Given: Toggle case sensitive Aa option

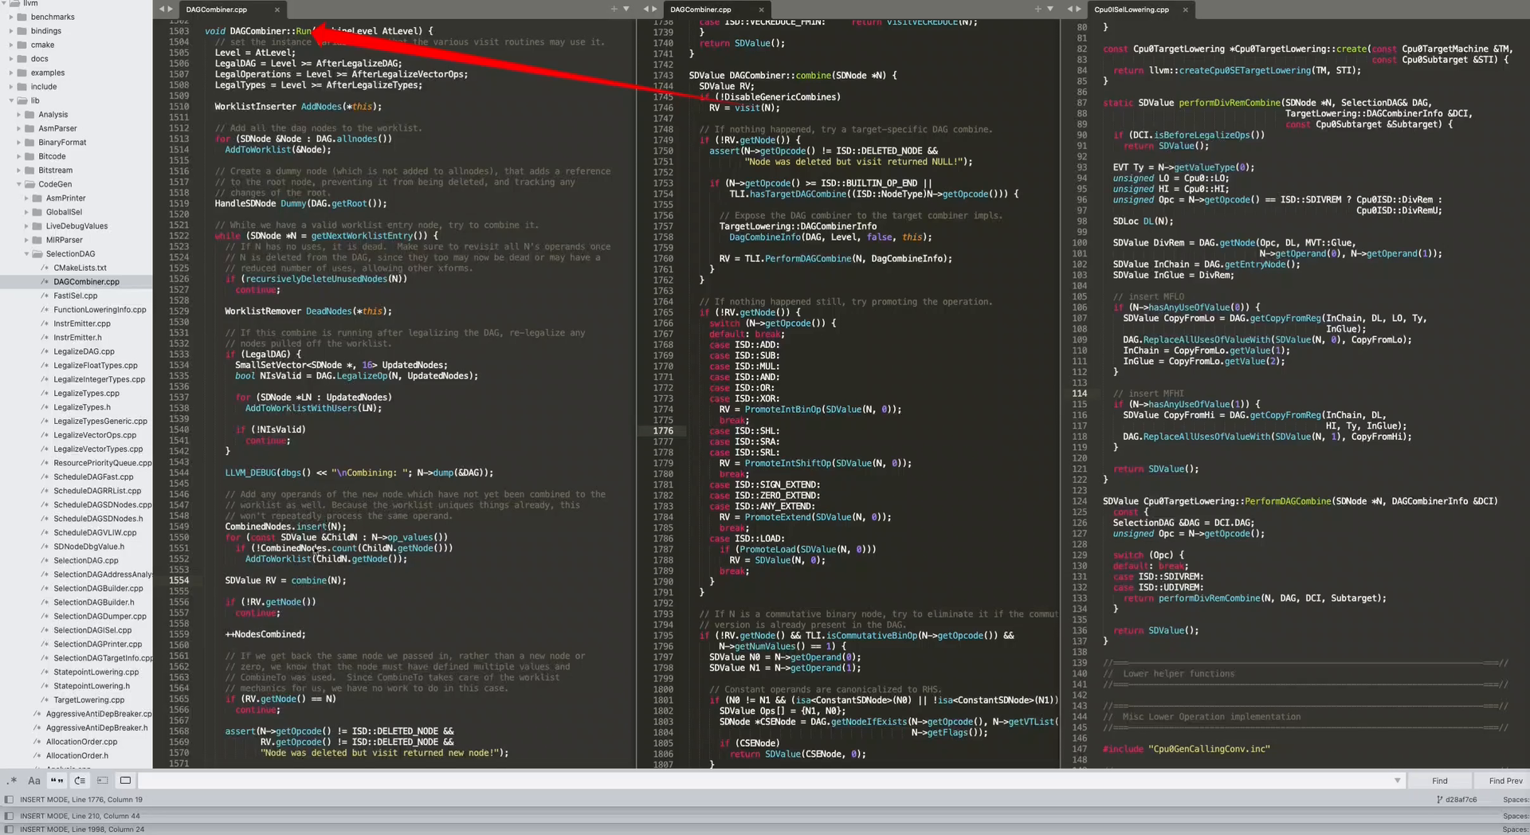Looking at the screenshot, I should pyautogui.click(x=34, y=781).
